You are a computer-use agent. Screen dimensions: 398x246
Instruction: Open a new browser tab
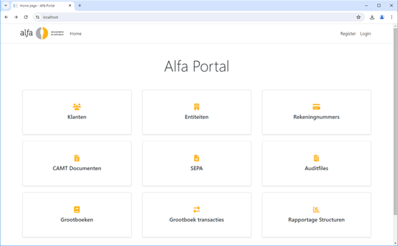[80, 5]
